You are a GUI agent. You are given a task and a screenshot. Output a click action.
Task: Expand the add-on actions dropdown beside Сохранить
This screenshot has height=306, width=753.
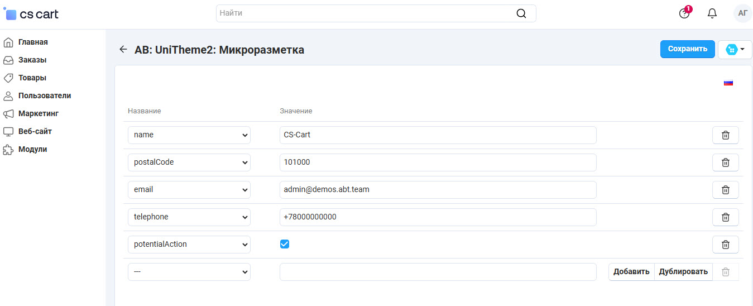coord(735,49)
